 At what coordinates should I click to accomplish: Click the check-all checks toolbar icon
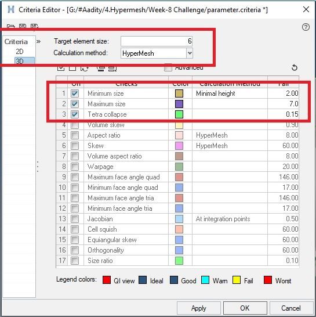pyautogui.click(x=61, y=69)
